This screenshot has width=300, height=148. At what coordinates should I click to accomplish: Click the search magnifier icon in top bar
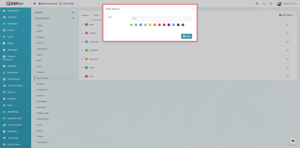pos(257,4)
